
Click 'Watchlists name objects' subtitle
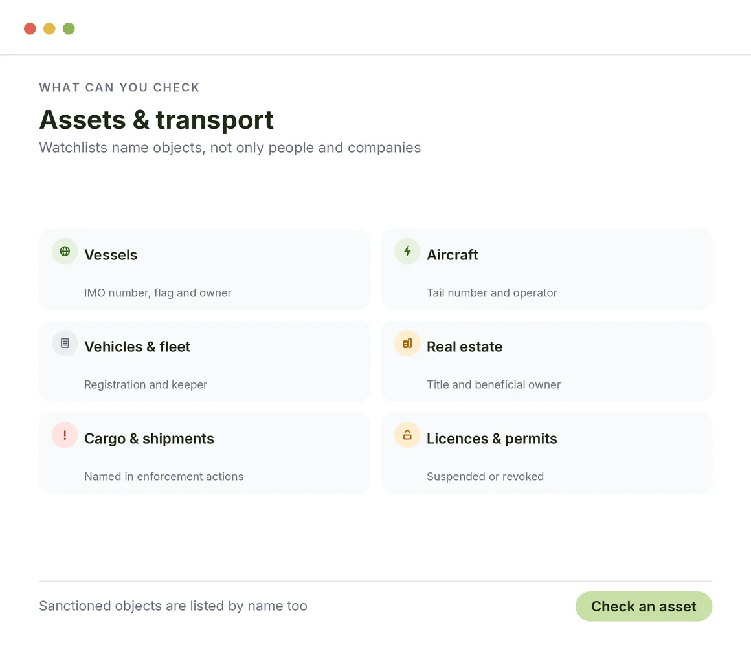coord(230,148)
